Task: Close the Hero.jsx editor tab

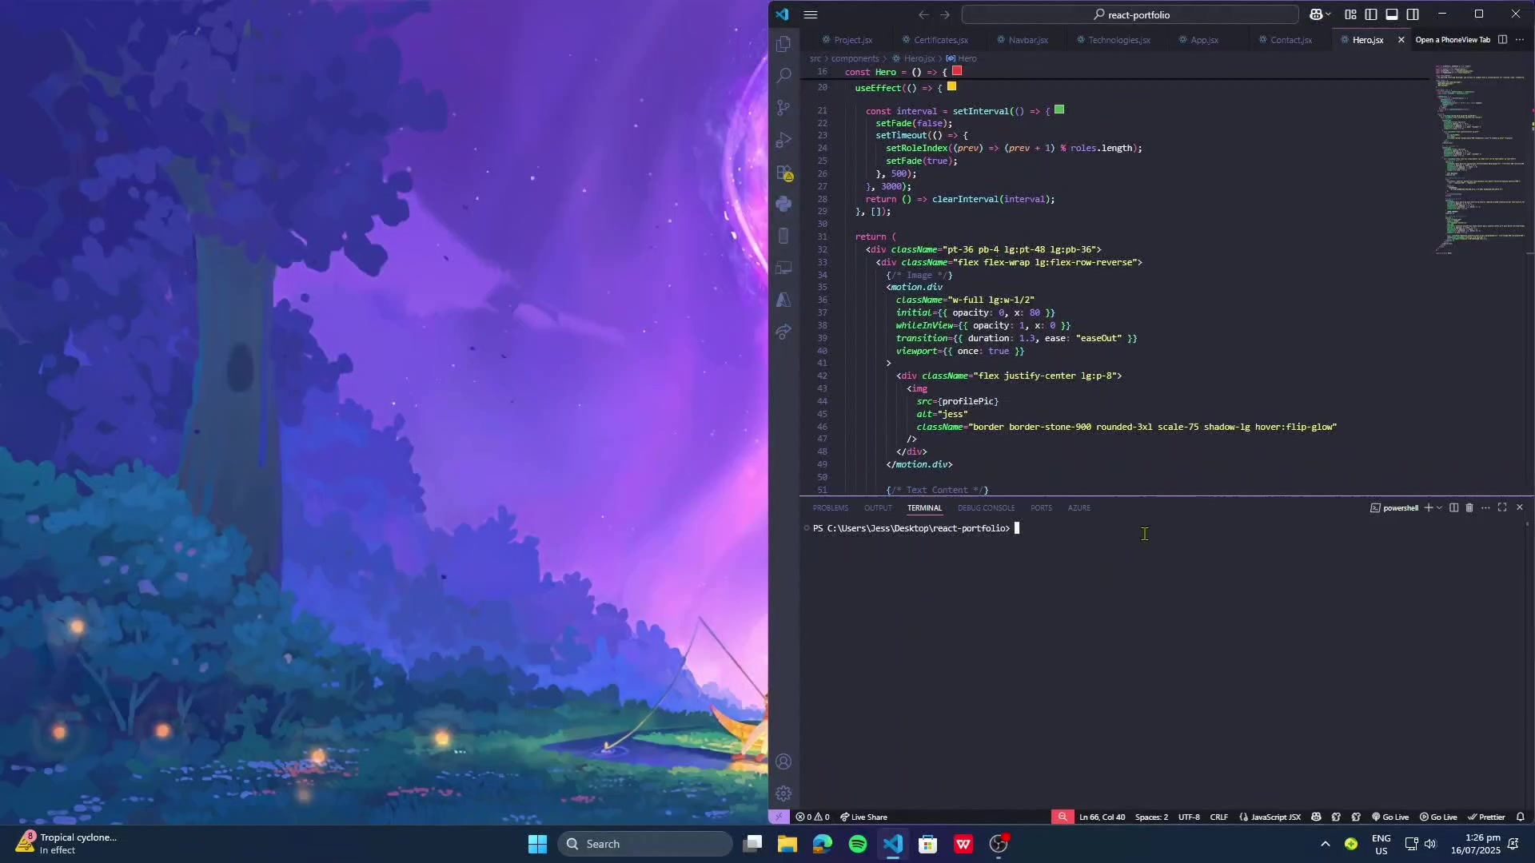Action: [1401, 39]
